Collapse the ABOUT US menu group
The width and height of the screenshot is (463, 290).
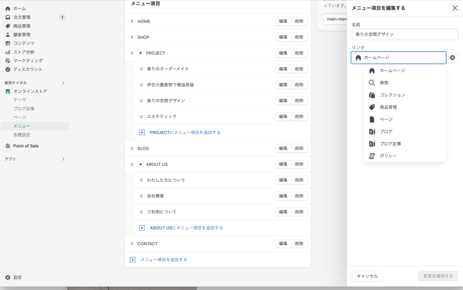tap(141, 165)
